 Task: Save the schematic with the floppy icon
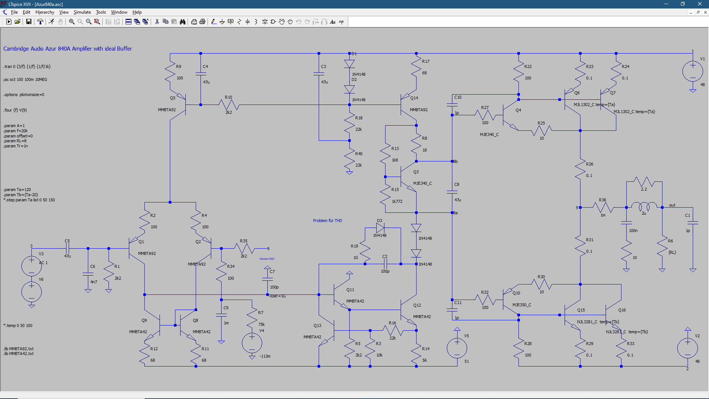[x=28, y=22]
